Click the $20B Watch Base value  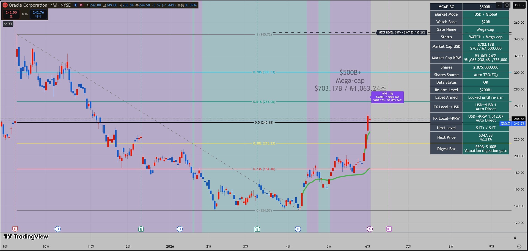click(x=486, y=22)
